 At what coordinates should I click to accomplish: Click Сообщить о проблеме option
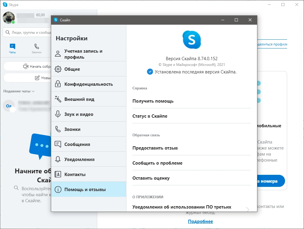pos(191,163)
